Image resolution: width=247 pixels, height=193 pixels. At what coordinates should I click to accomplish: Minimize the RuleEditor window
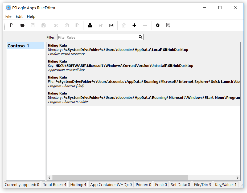coord(204,8)
